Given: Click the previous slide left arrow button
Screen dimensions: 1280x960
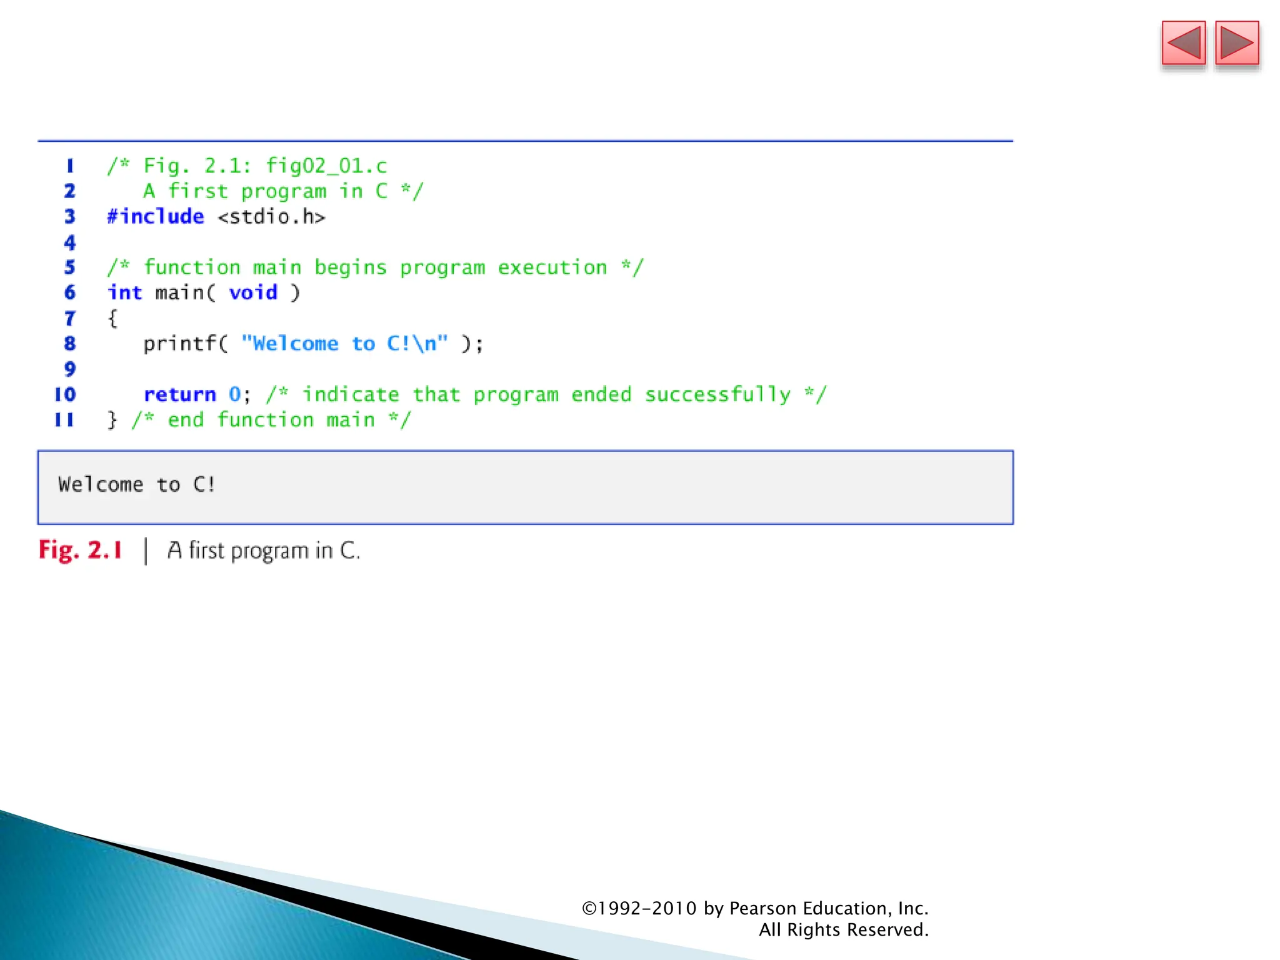Looking at the screenshot, I should (x=1183, y=43).
